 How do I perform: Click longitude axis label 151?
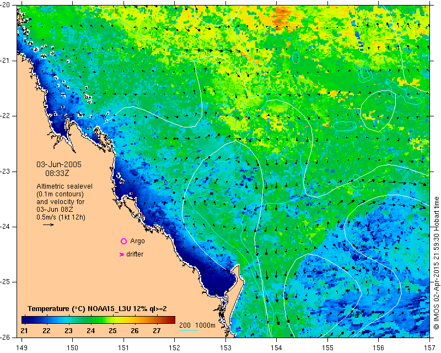(x=123, y=348)
